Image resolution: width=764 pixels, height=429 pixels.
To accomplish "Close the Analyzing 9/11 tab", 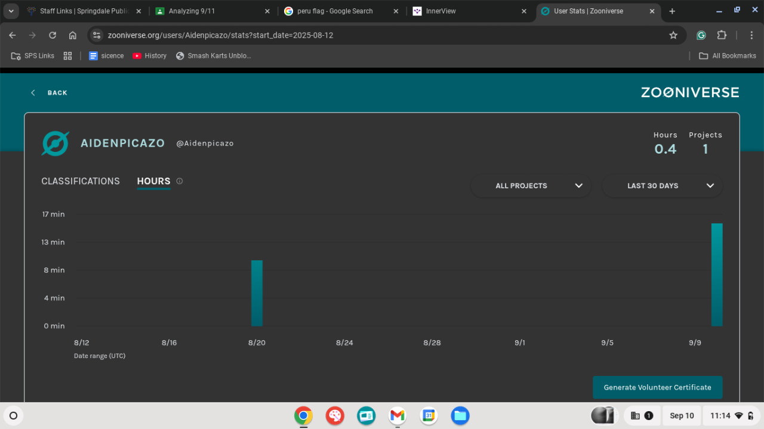I will point(267,11).
